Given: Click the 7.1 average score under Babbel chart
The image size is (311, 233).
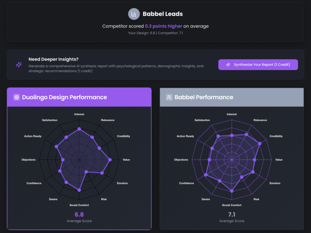Looking at the screenshot, I should (x=231, y=214).
